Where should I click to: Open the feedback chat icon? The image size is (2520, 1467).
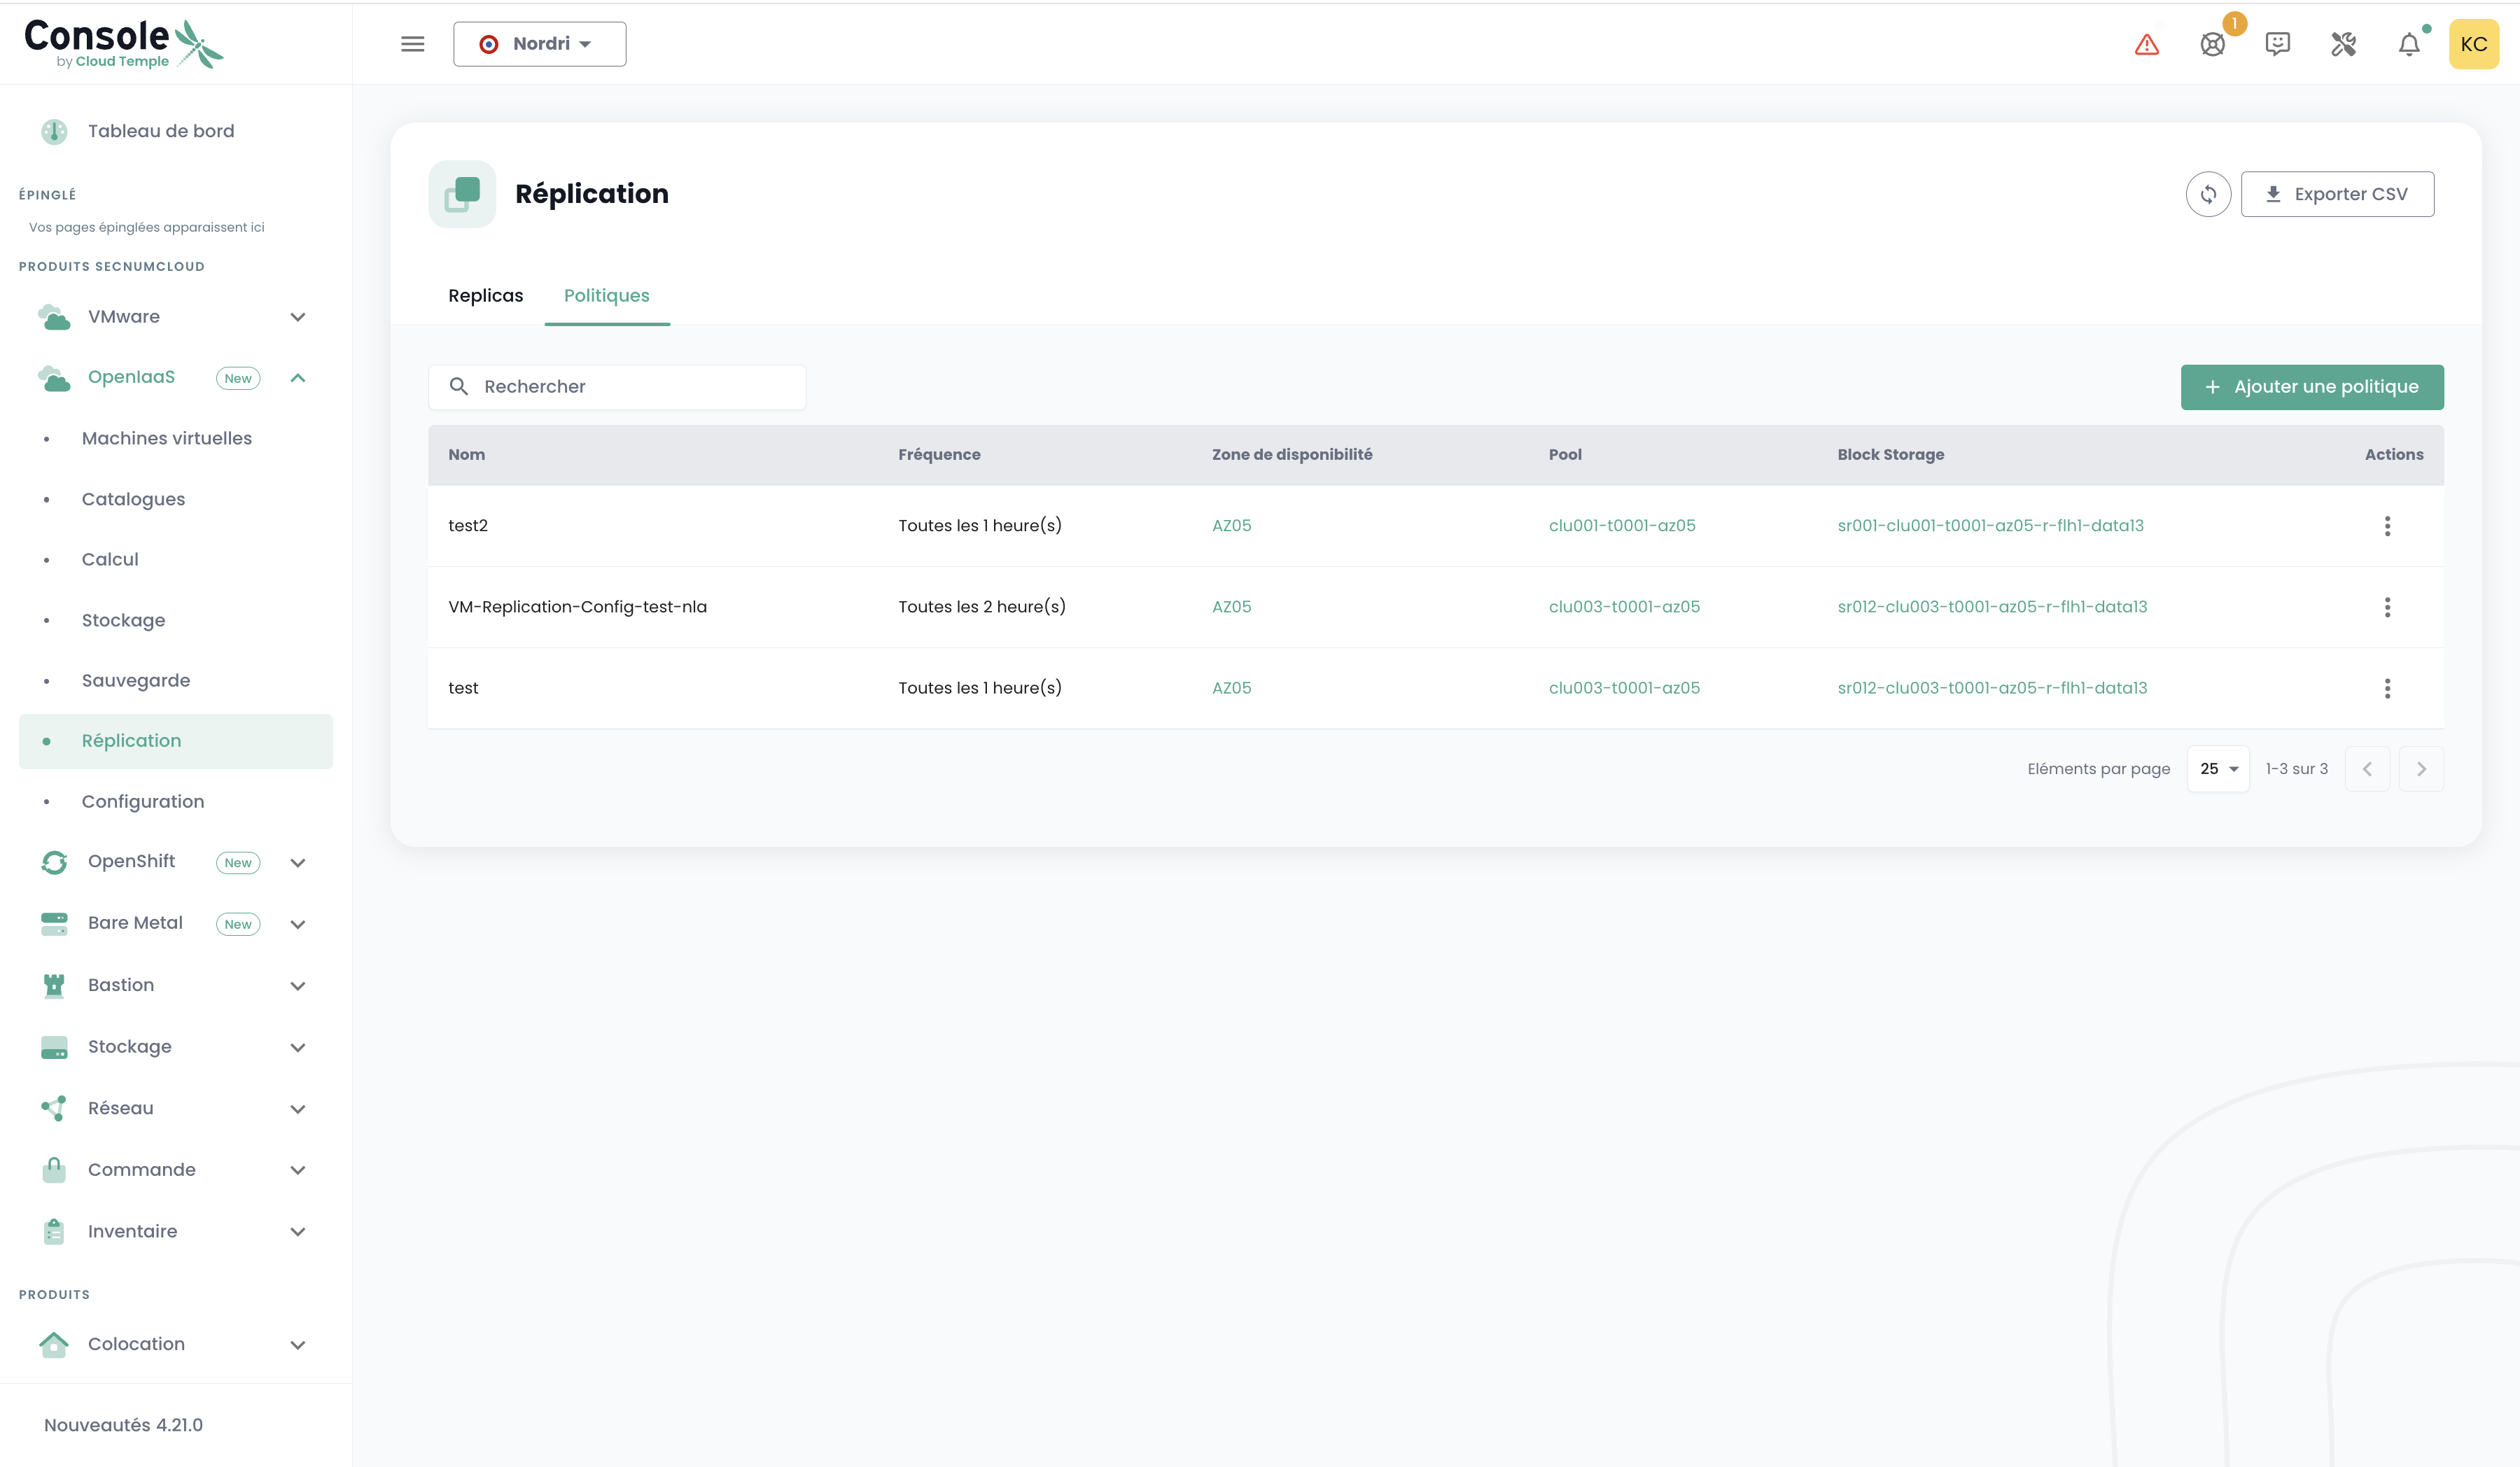[x=2277, y=44]
